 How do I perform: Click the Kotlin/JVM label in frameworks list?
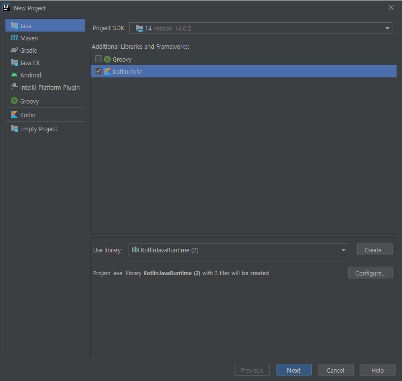click(x=127, y=71)
